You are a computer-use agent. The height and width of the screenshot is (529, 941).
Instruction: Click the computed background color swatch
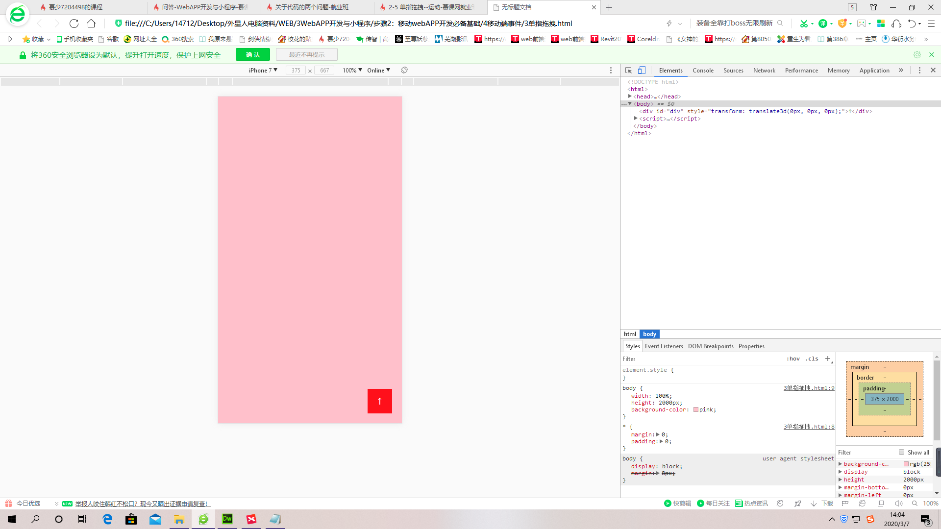tap(906, 464)
